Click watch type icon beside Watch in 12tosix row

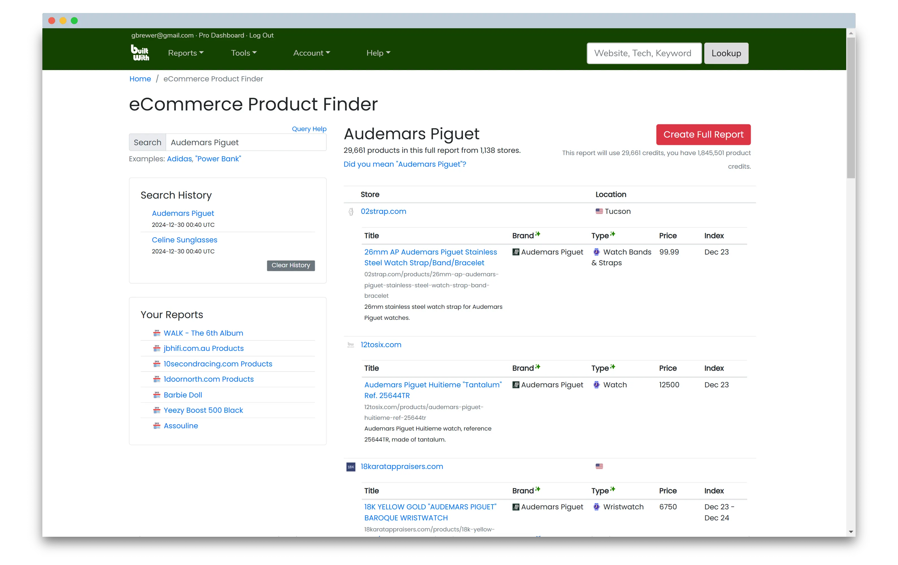596,385
